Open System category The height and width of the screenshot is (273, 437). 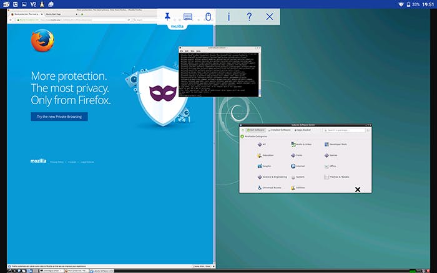298,177
